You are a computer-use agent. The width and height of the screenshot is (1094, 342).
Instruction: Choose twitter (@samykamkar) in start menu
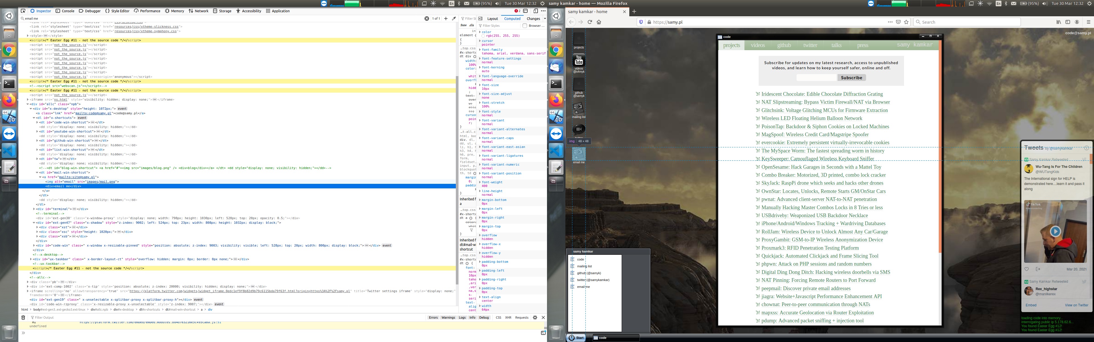[593, 280]
